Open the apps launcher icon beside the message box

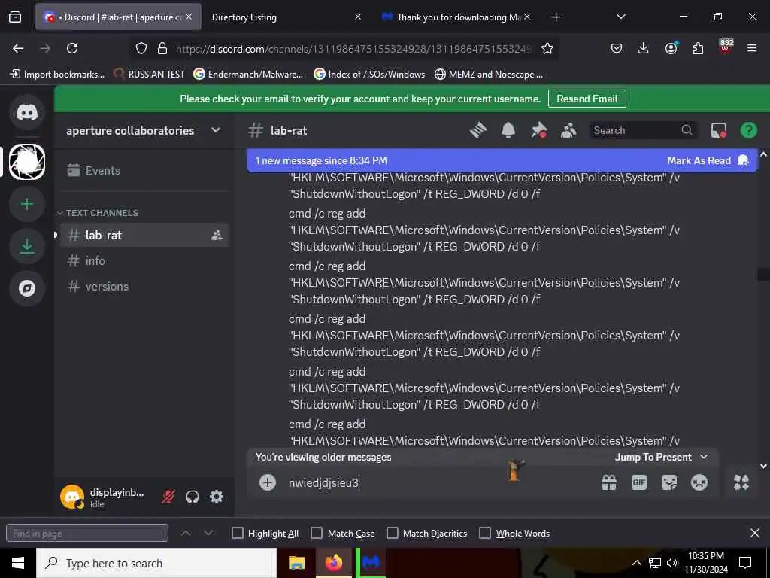[x=741, y=482]
